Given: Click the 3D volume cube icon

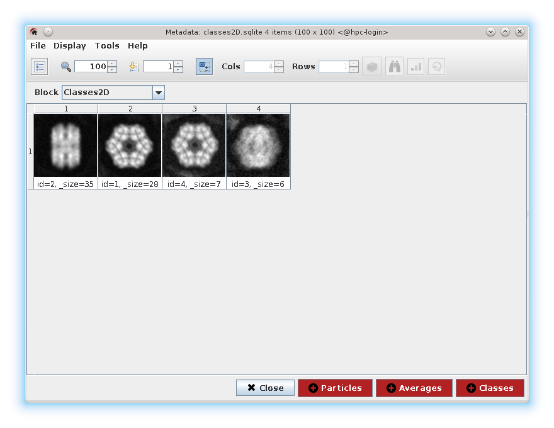Looking at the screenshot, I should tap(371, 66).
